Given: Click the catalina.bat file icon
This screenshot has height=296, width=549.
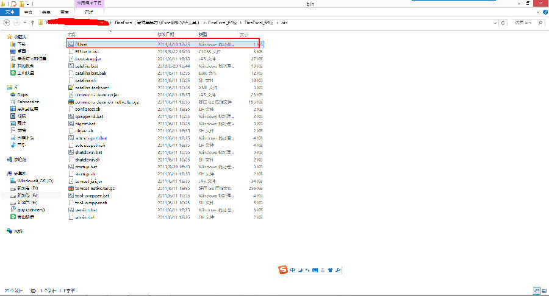Looking at the screenshot, I should 71,66.
